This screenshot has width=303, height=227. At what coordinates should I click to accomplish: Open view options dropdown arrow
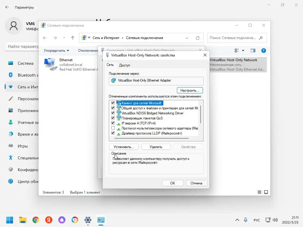coord(243,51)
